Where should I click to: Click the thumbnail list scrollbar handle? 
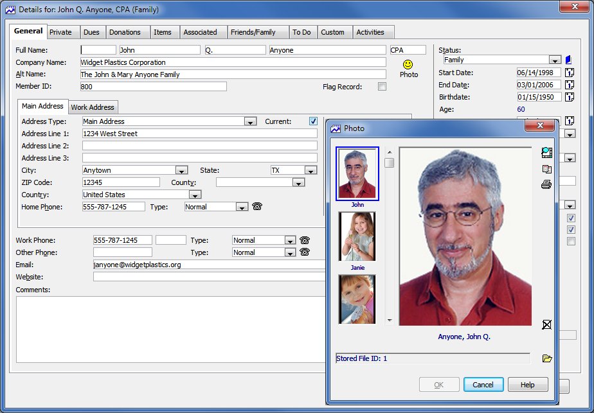[389, 163]
